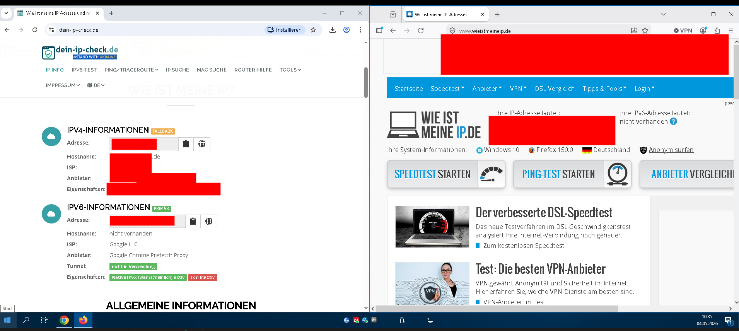739x331 pixels.
Task: Open the Chrome profile icon
Action: 346,30
